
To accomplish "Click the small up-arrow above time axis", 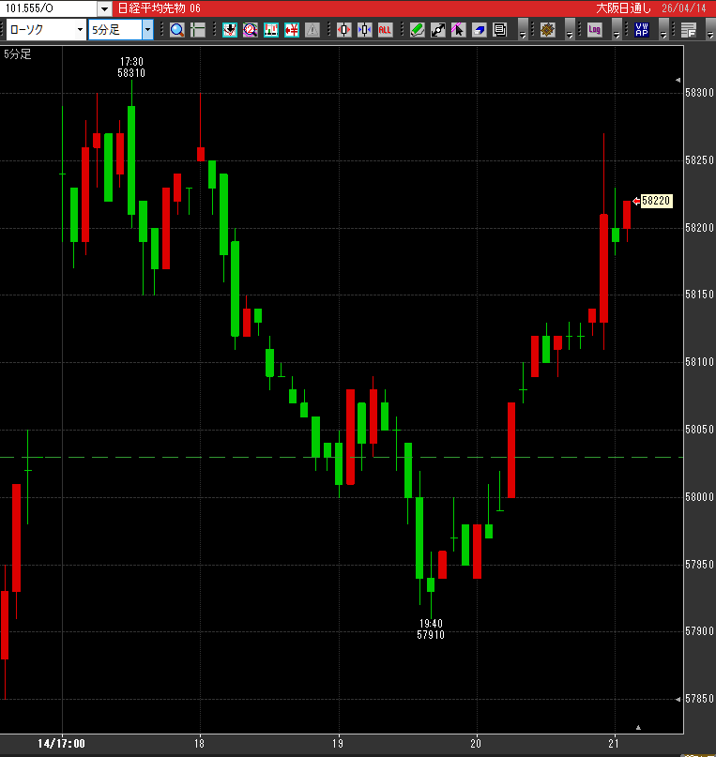I will tap(638, 727).
